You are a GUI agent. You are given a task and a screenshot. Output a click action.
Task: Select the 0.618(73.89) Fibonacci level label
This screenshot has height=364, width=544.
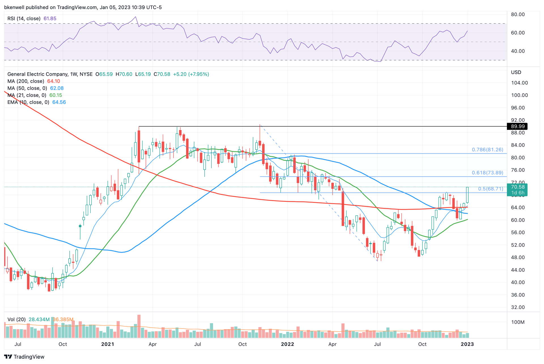[x=487, y=173]
